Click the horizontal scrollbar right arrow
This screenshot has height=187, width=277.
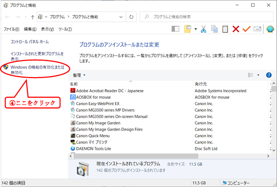pyautogui.click(x=268, y=156)
